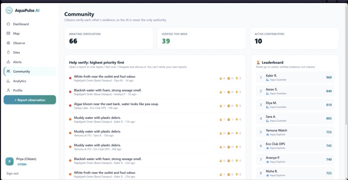Click Yamuna Watch's Aqua Explorer badge icon
Screen dimensions: 348x180
click(x=267, y=134)
